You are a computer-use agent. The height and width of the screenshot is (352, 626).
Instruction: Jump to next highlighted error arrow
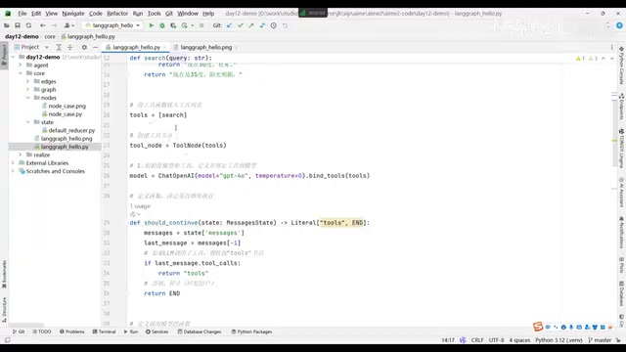pyautogui.click(x=611, y=59)
